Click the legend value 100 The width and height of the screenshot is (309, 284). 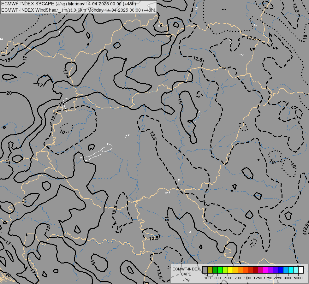pyautogui.click(x=207, y=278)
